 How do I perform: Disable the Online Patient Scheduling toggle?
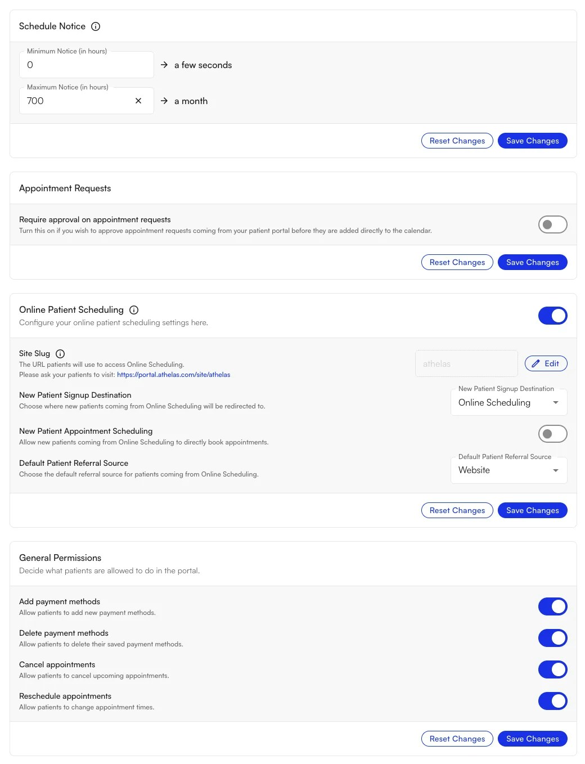[552, 316]
